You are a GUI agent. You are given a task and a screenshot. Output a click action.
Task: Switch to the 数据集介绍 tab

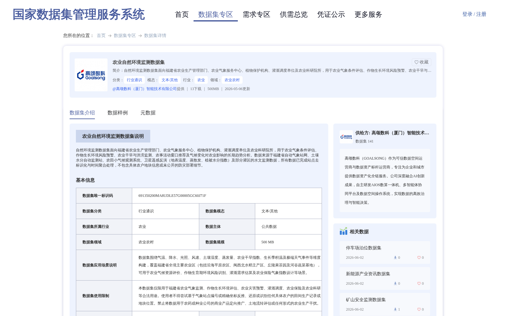tap(82, 113)
